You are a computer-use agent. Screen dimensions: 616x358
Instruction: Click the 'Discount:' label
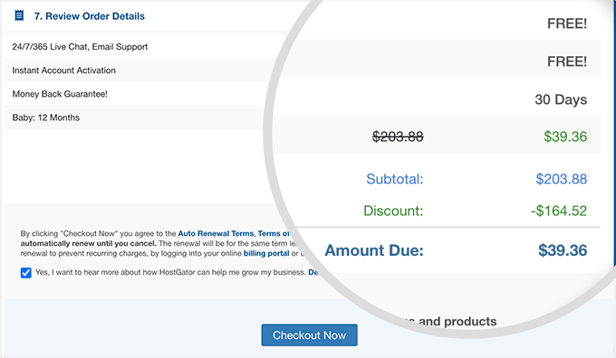[393, 211]
